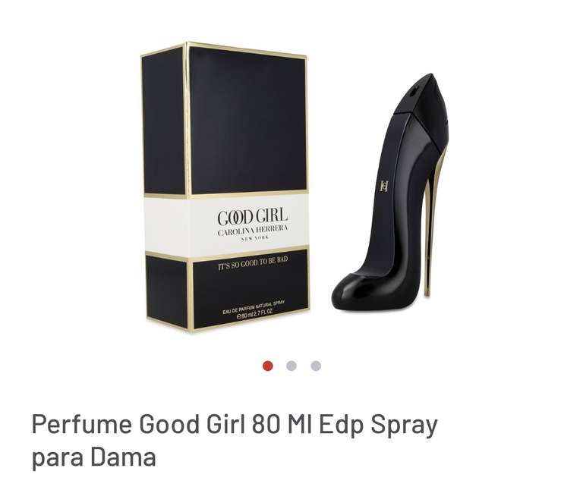Click the Carolina Herrera brand text on box

[253, 231]
